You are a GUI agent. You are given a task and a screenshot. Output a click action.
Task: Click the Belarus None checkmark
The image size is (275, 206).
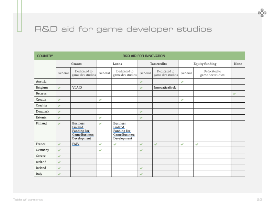(x=234, y=94)
